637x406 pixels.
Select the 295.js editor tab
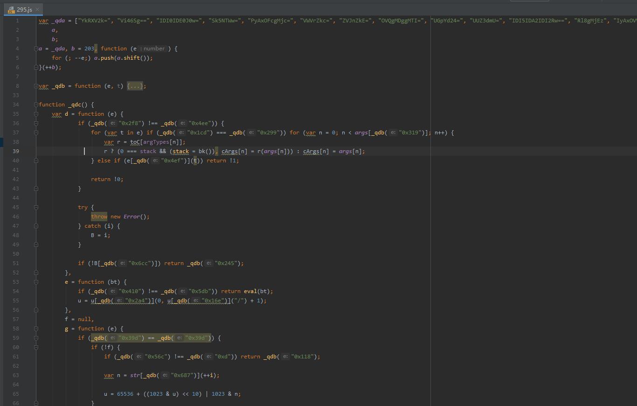pyautogui.click(x=24, y=9)
